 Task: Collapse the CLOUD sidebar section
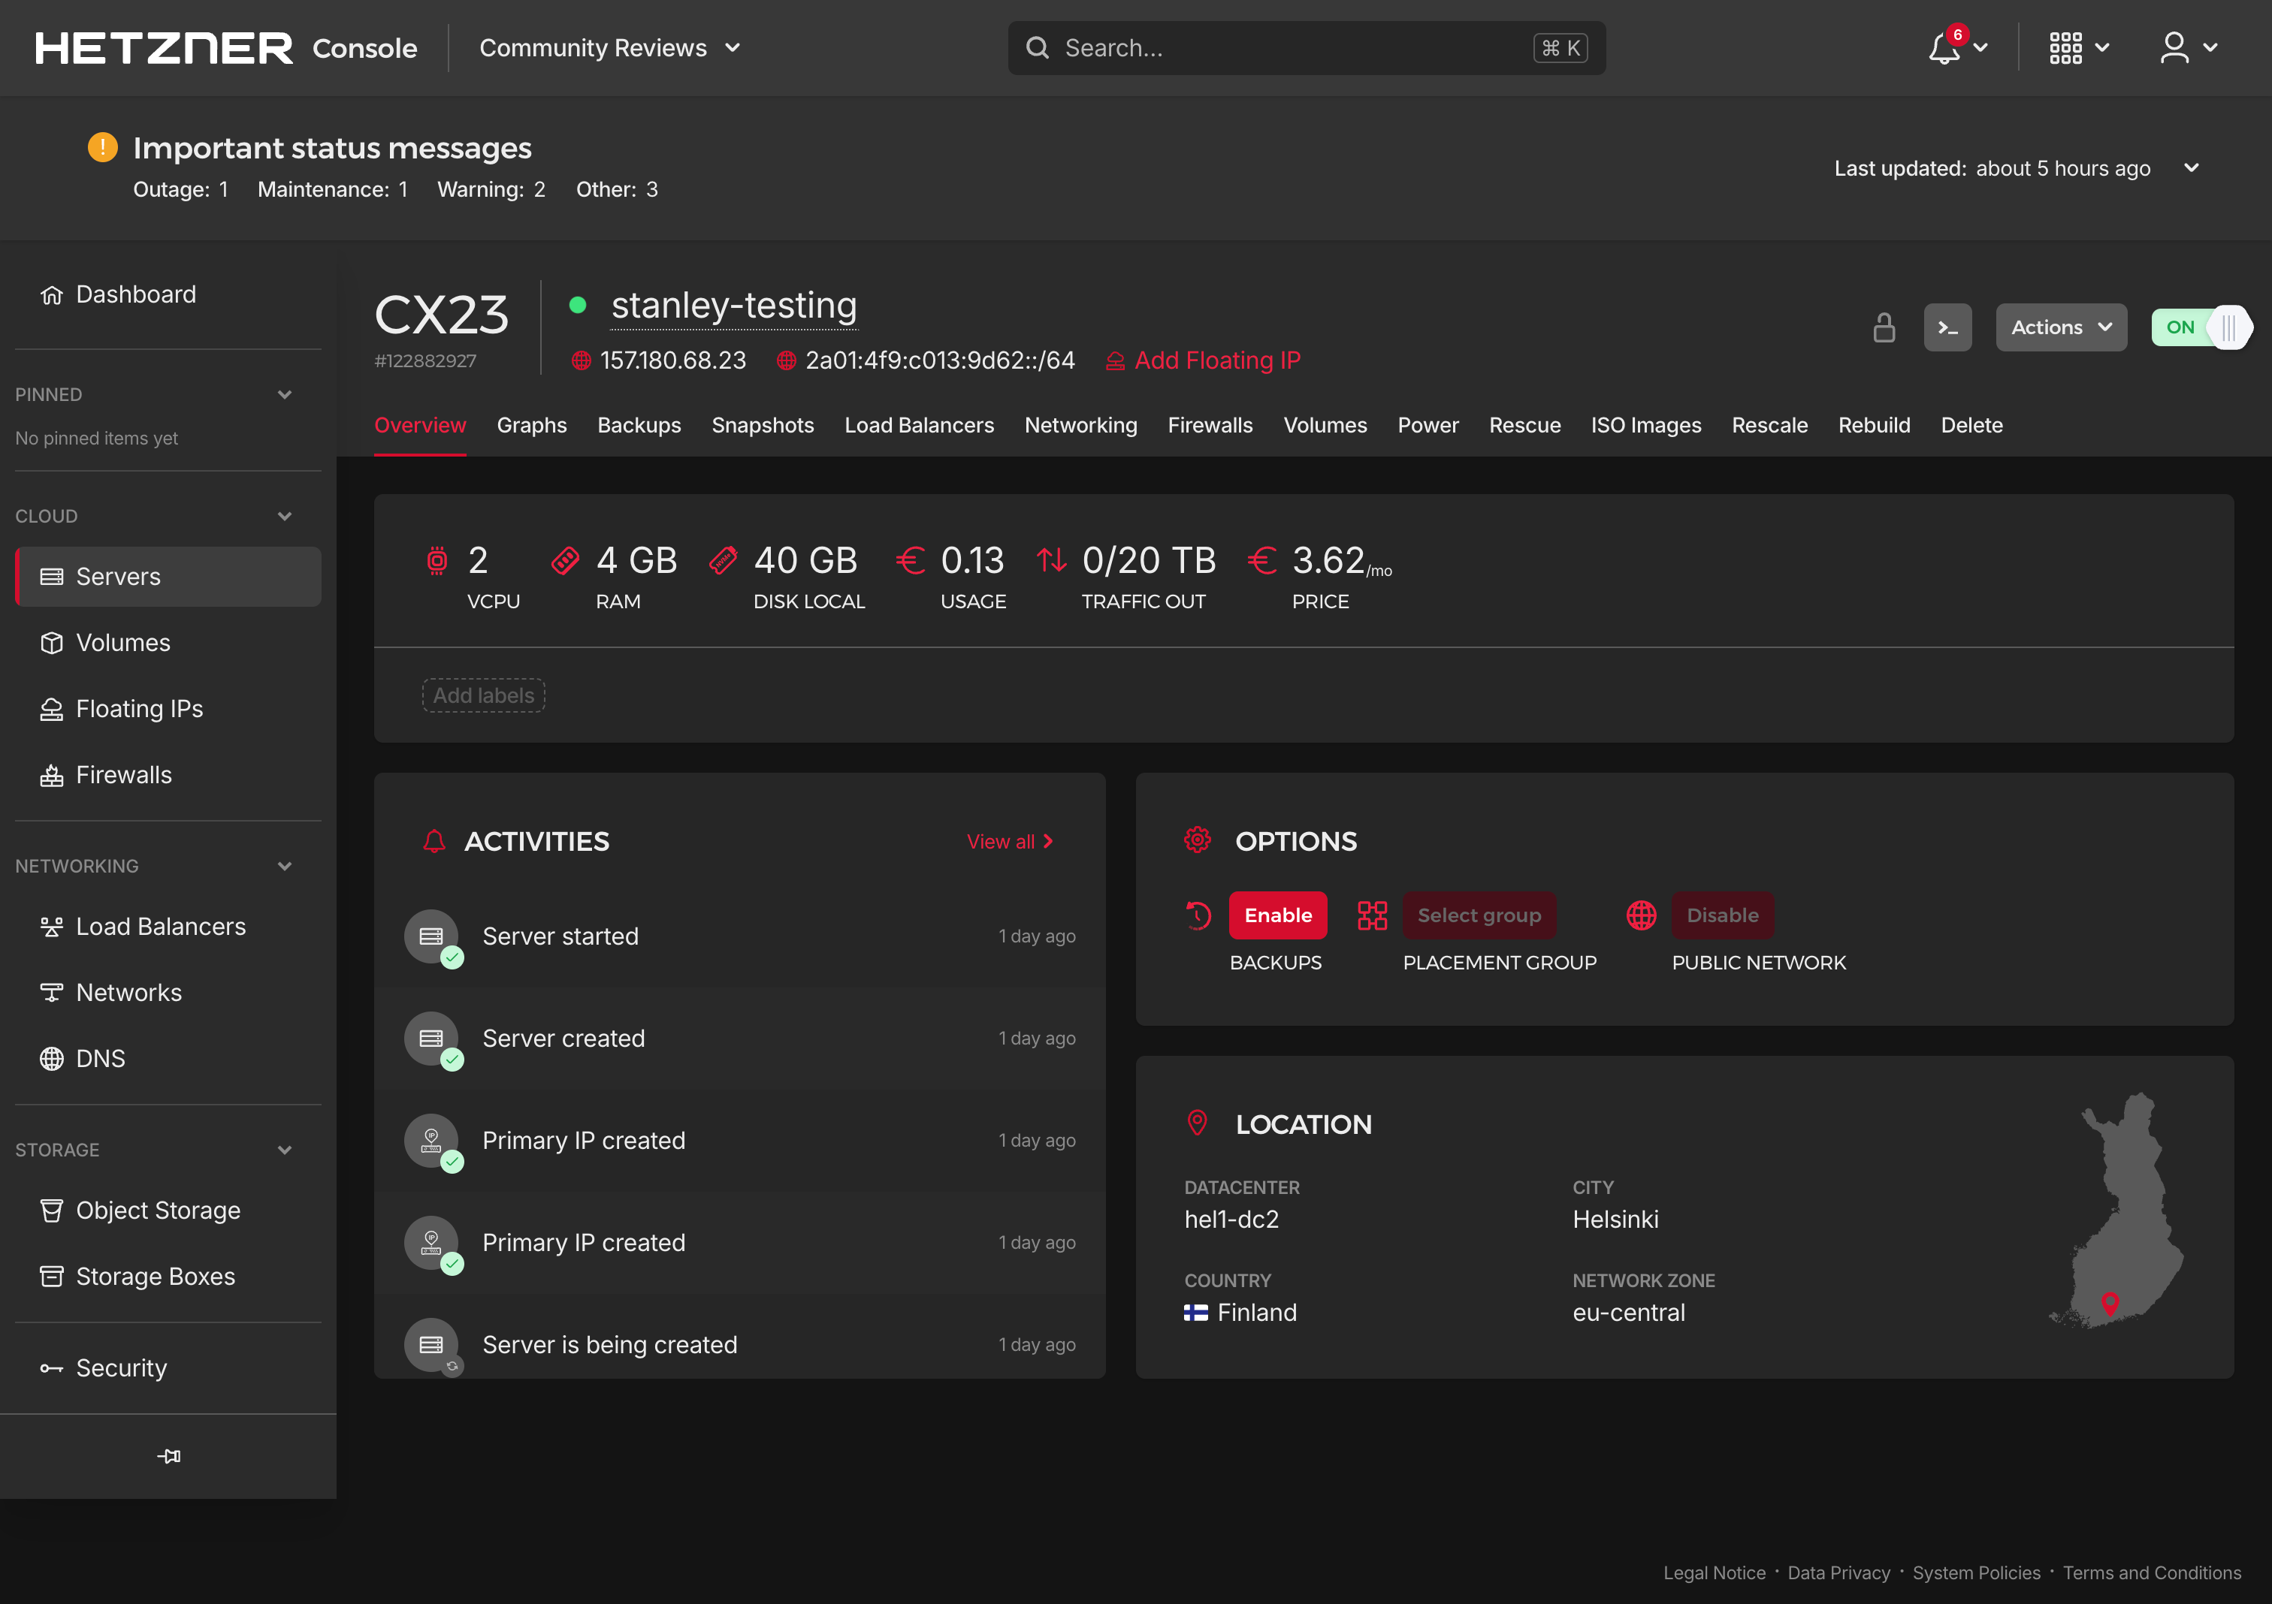coord(285,515)
